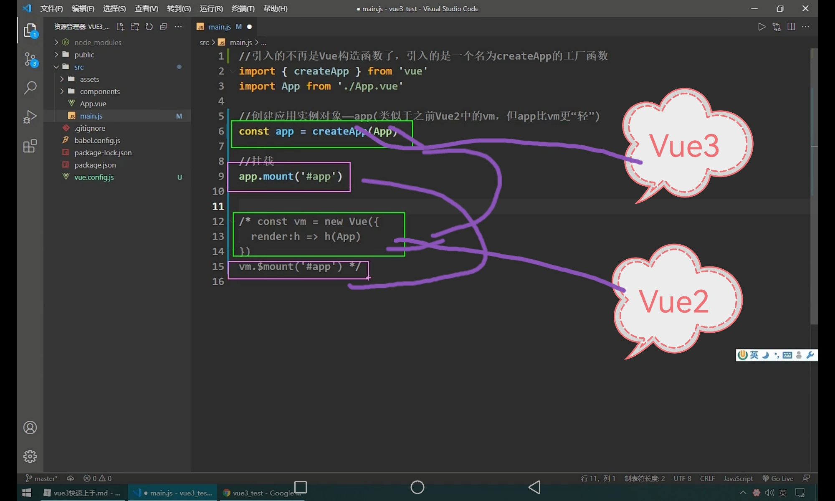This screenshot has width=835, height=501.
Task: Click the Run Code play icon
Action: 762,27
